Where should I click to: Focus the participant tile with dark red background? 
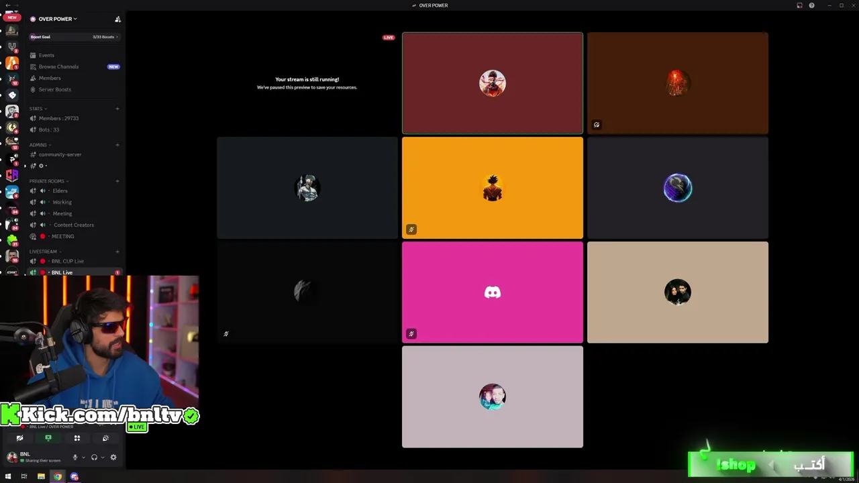(x=493, y=83)
